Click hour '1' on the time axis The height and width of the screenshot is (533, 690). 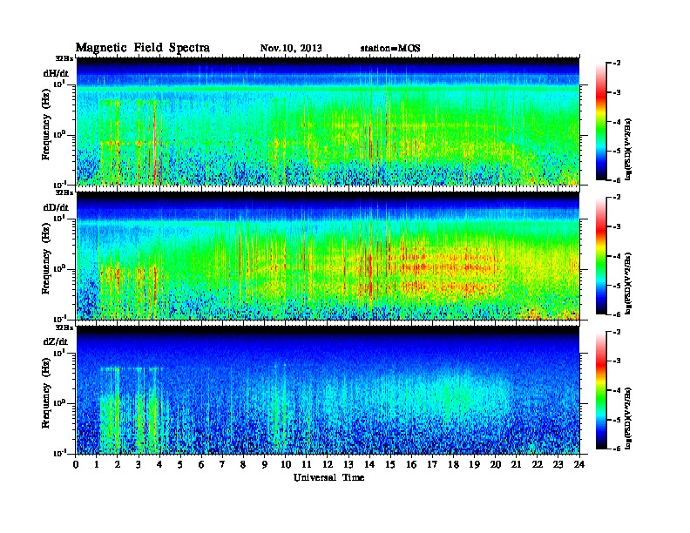point(97,464)
